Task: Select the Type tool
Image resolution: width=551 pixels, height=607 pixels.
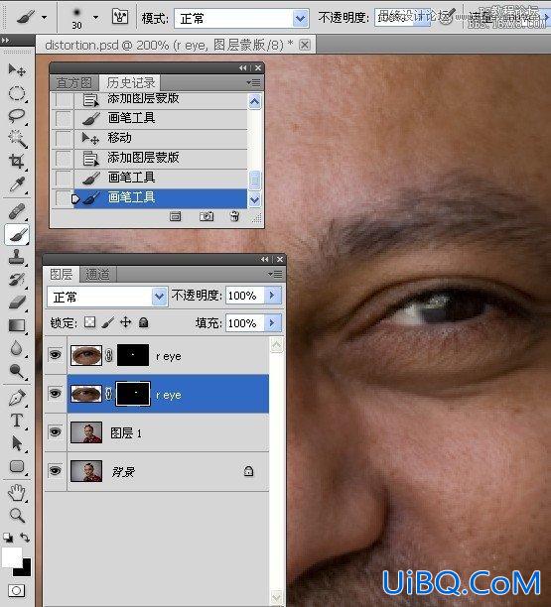Action: (x=17, y=421)
